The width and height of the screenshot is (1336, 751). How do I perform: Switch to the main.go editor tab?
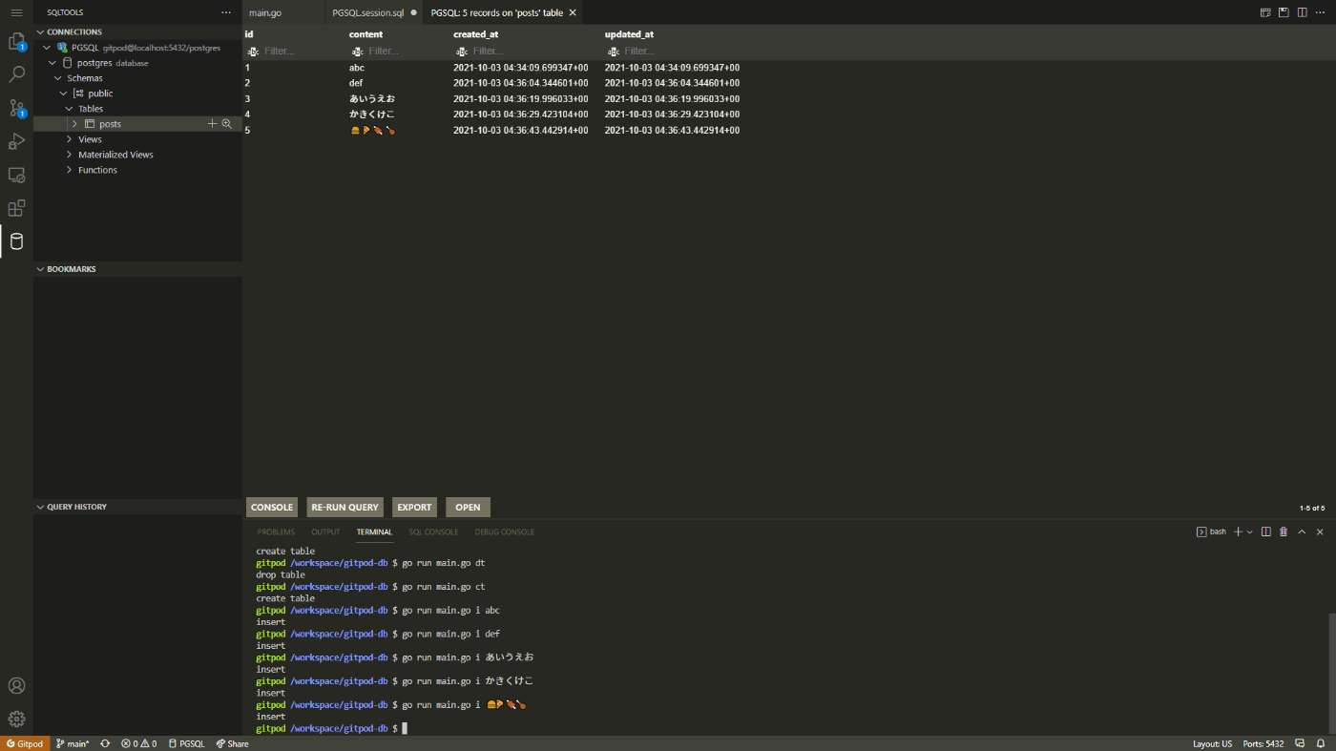(265, 12)
